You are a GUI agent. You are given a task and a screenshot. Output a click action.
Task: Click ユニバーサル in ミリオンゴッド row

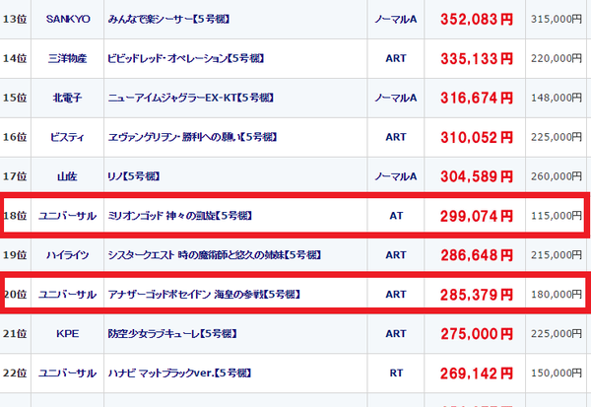67,216
